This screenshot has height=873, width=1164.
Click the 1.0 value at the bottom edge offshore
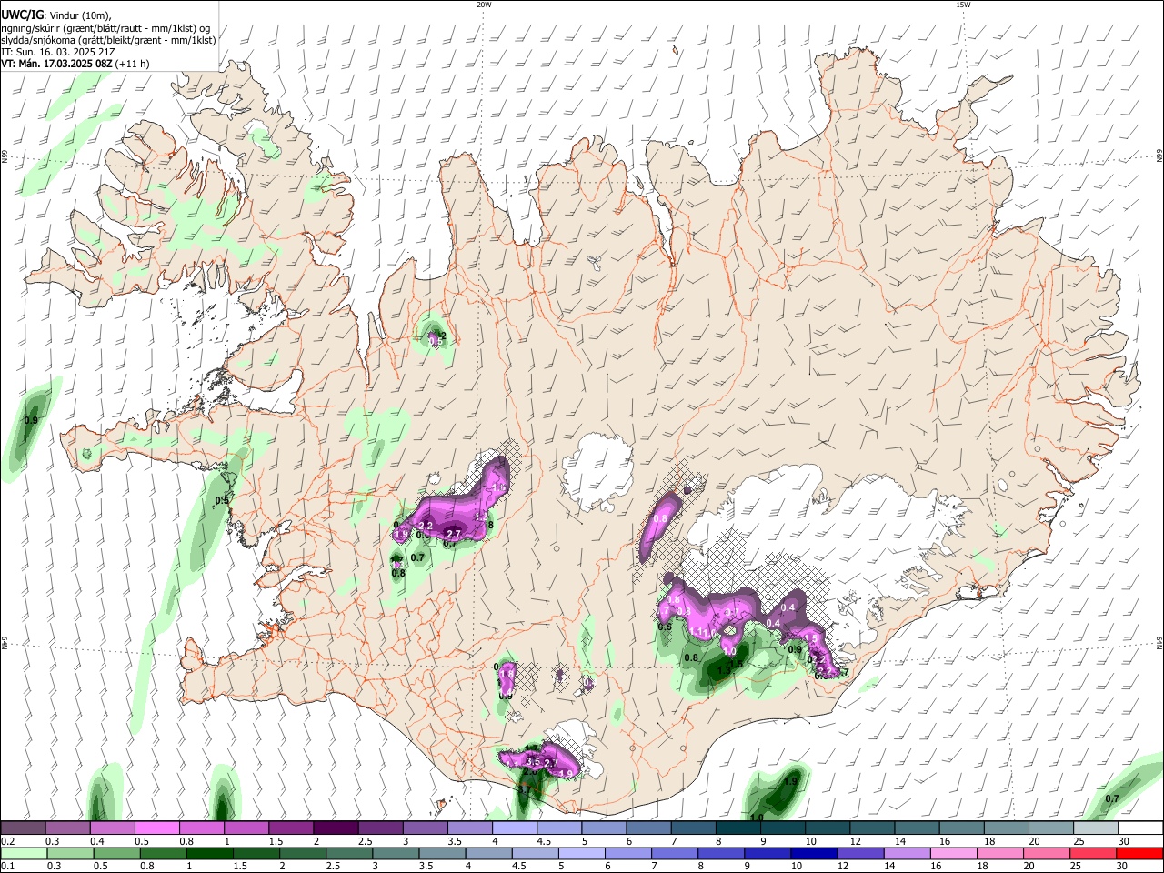757,818
